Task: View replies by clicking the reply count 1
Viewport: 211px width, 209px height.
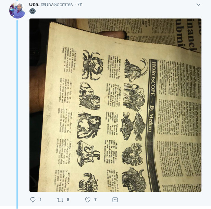Action: point(40,200)
